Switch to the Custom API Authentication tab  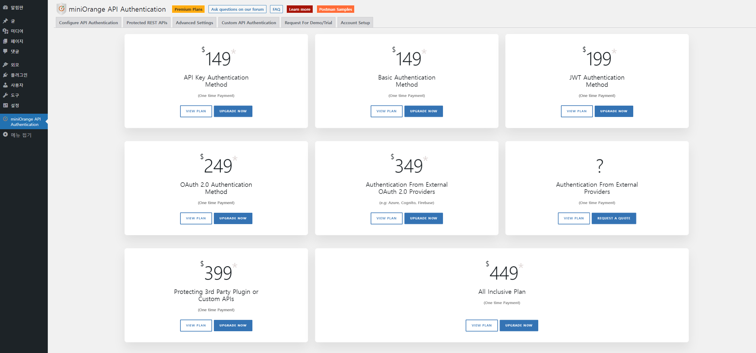click(249, 23)
